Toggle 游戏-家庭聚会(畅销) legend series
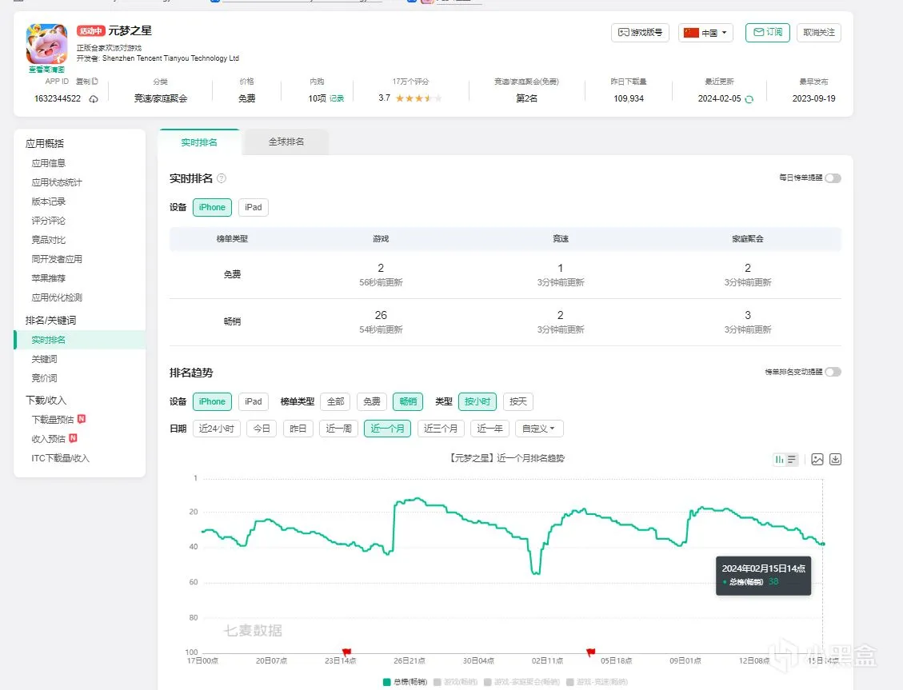The height and width of the screenshot is (690, 903). point(521,682)
